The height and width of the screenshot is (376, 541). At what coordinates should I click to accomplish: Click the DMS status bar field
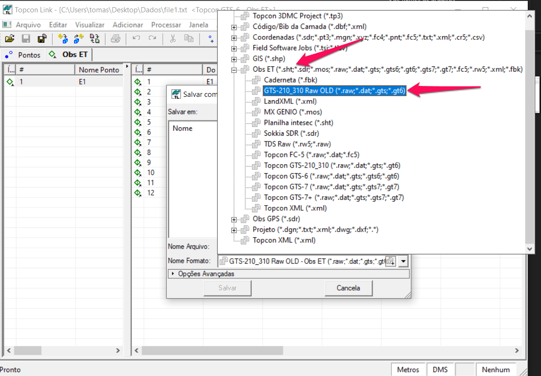point(440,369)
